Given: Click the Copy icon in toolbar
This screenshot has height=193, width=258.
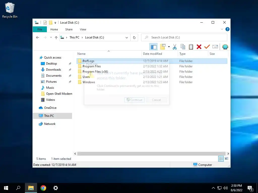Looking at the screenshot, I should click(183, 47).
